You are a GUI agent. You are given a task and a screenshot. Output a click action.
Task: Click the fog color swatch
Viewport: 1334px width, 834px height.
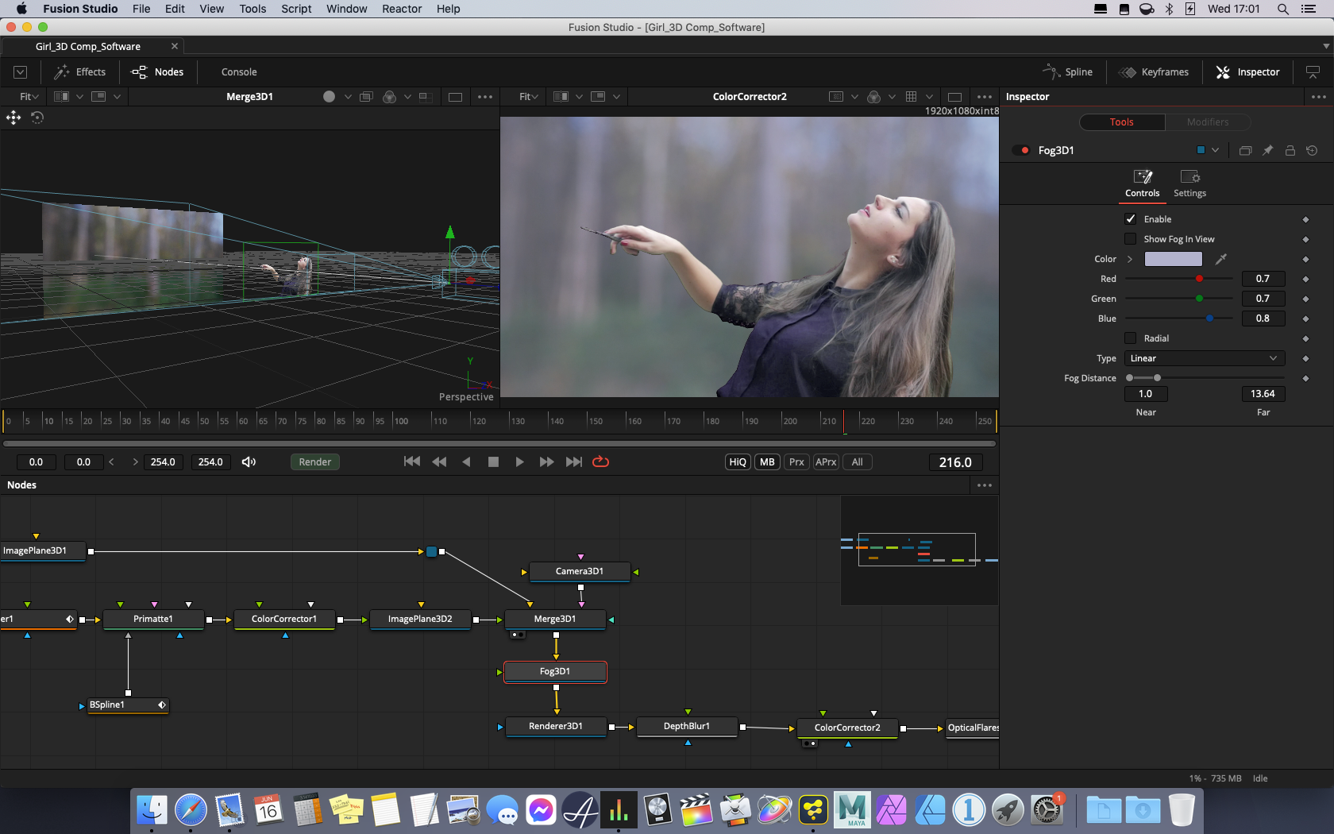point(1173,259)
